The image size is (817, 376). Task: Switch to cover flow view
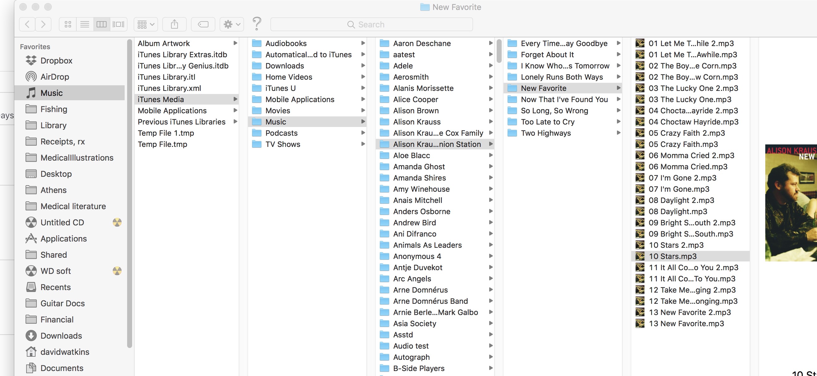point(119,24)
